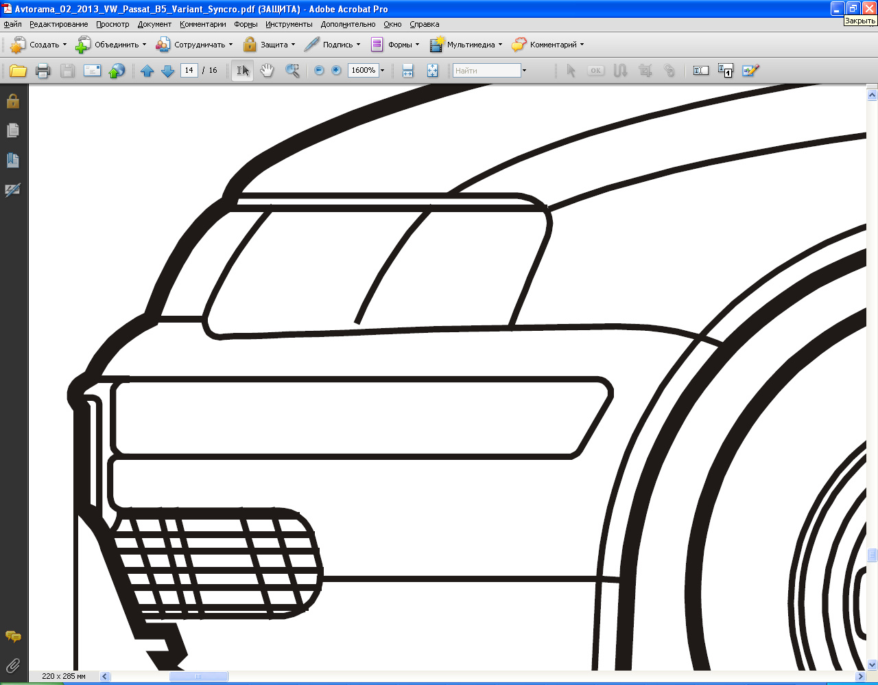Click the Комментарий toolbar button
Image resolution: width=878 pixels, height=685 pixels.
(x=547, y=45)
